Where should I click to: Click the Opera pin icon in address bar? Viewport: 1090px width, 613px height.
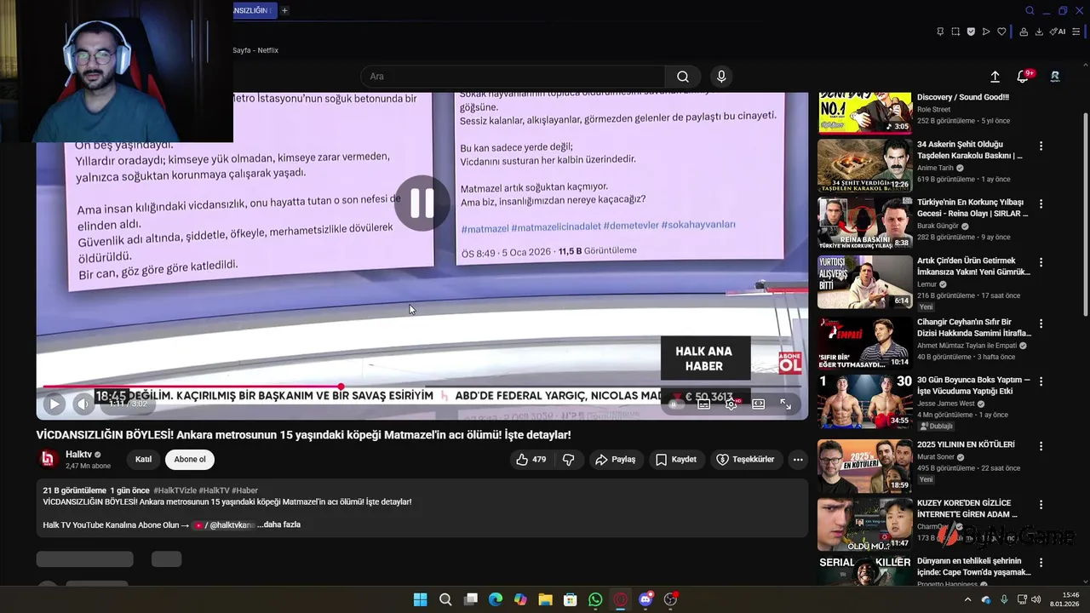940,32
